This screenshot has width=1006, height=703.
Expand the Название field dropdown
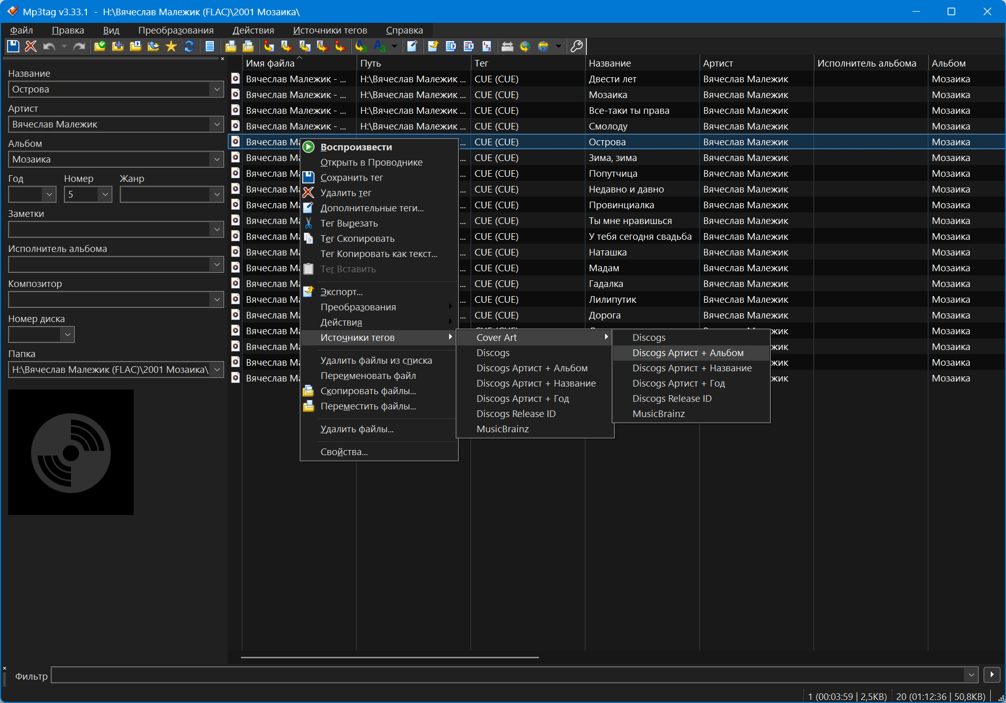[217, 89]
